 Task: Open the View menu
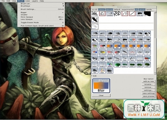coord(14,1)
